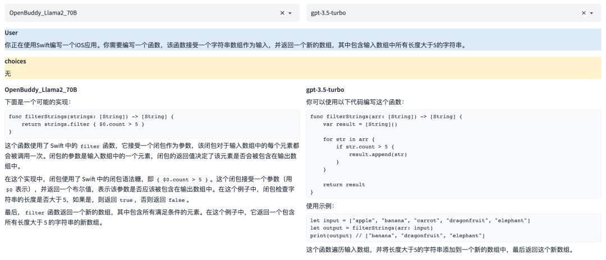Open the OpenBuddy_Llama2_70B model dropdown arrow
Screen dimensions: 606x260
(x=290, y=13)
